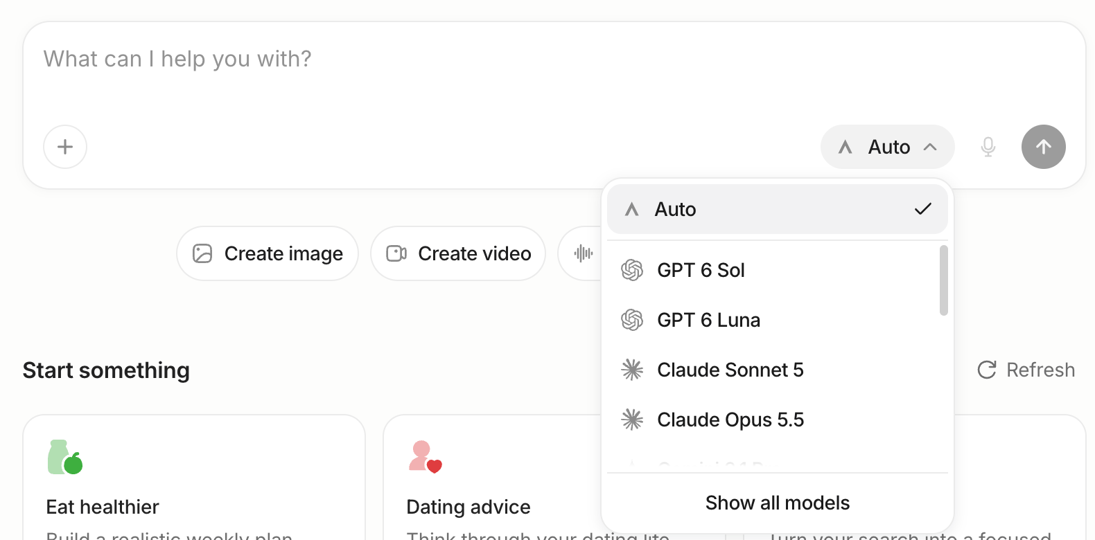Click the Refresh circular arrow icon
1095x540 pixels.
click(x=987, y=370)
